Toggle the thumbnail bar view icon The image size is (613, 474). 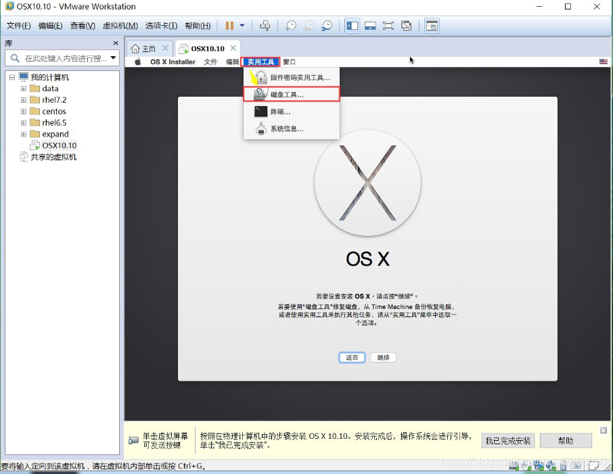point(370,26)
